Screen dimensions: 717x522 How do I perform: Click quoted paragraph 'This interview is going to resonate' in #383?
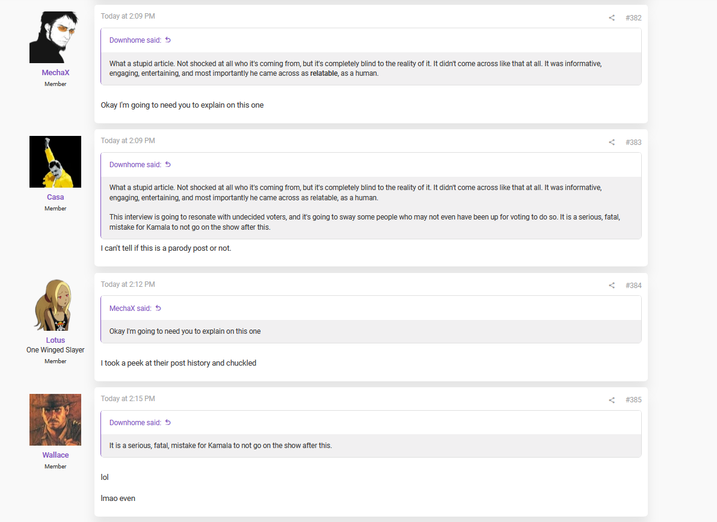[x=365, y=222]
